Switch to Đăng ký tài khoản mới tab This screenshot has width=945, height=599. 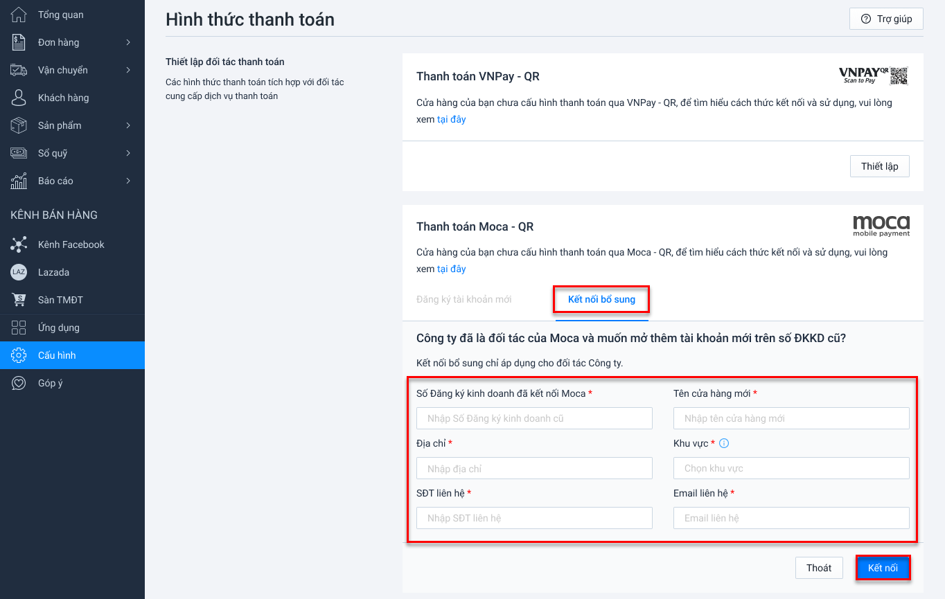click(464, 299)
